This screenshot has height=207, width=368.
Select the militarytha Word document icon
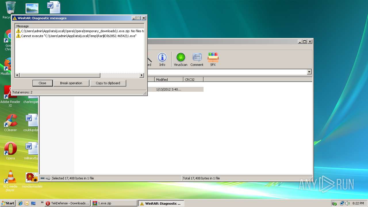pos(31,151)
